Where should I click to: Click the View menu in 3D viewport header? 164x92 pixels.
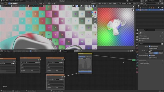tap(14, 6)
